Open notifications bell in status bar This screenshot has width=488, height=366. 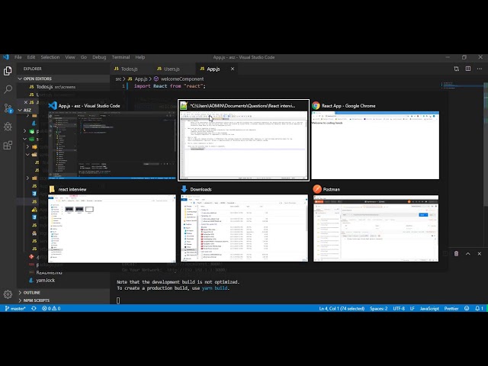tap(479, 308)
